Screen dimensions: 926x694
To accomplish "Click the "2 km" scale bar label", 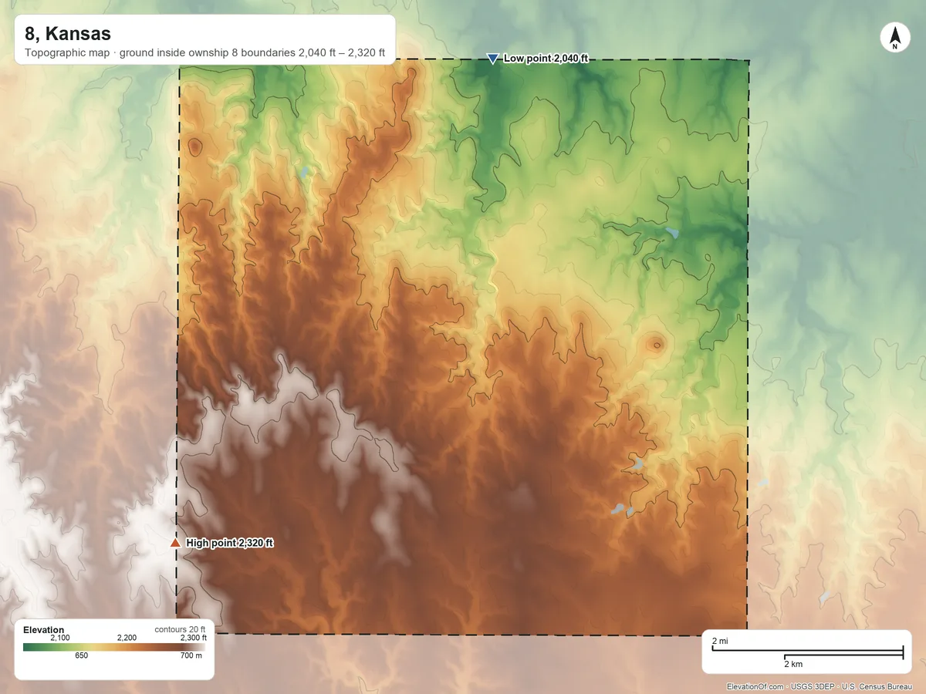I will [793, 664].
